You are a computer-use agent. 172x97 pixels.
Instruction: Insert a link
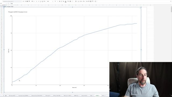pos(87,1)
